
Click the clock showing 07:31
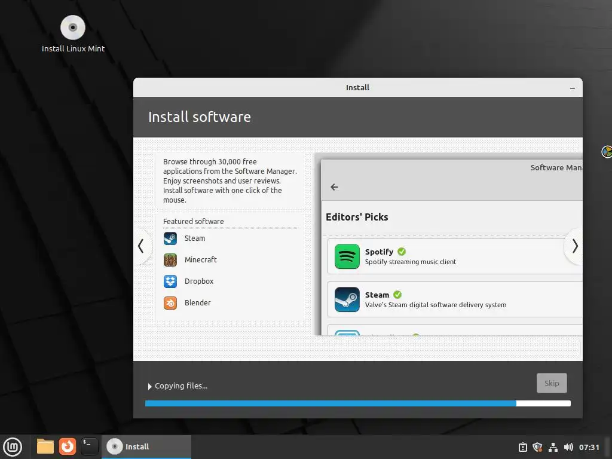(x=589, y=447)
